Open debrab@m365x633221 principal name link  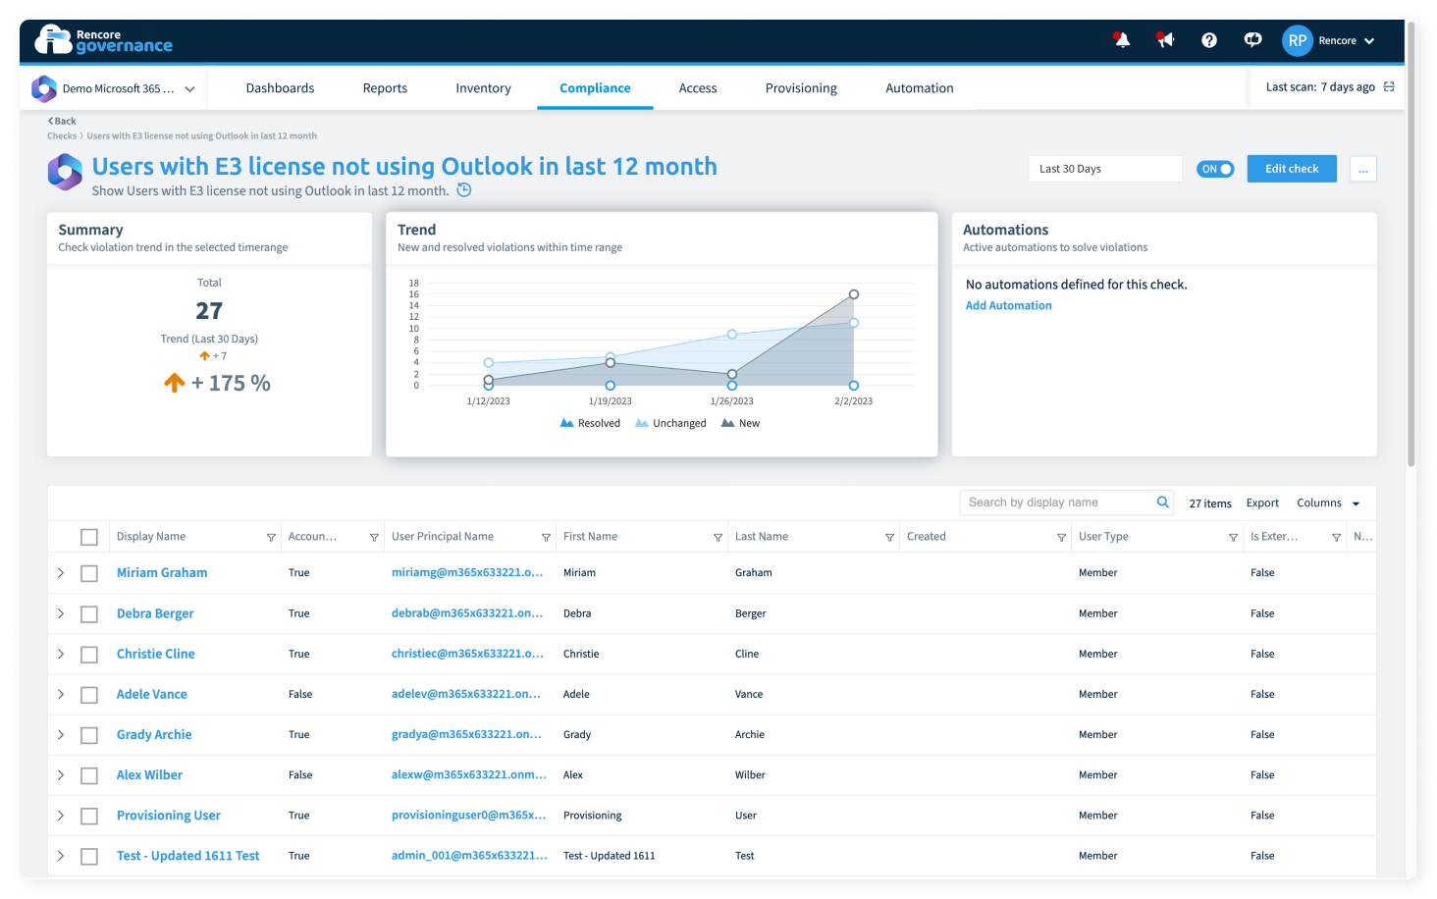467,613
